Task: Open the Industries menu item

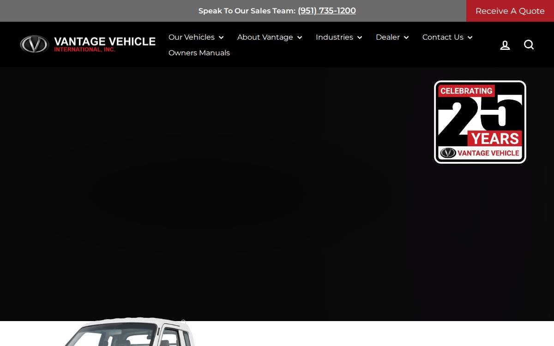Action: 334,37
